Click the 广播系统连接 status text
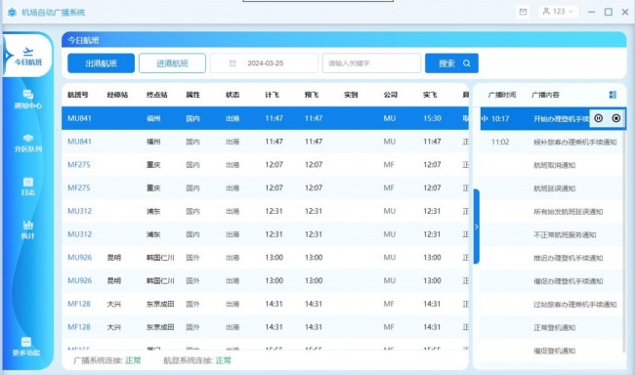The image size is (635, 375). point(106,360)
